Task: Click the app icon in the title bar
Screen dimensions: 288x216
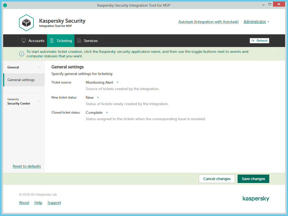Action: click(x=5, y=5)
